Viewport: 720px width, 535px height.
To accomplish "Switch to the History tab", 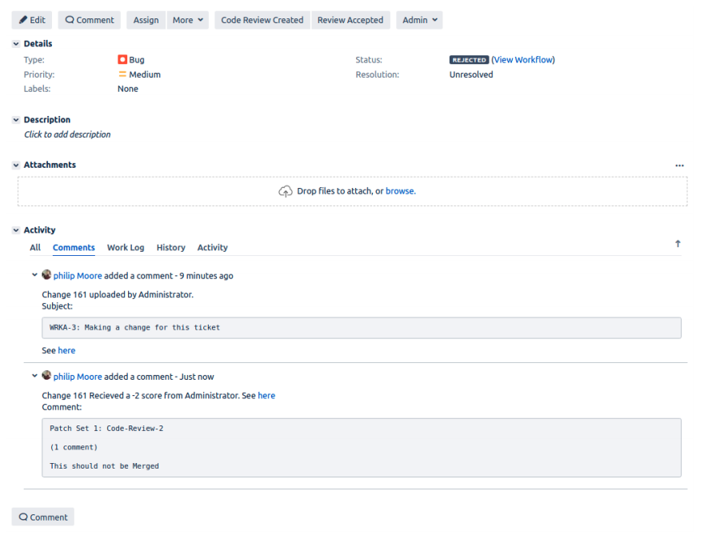I will pyautogui.click(x=170, y=247).
